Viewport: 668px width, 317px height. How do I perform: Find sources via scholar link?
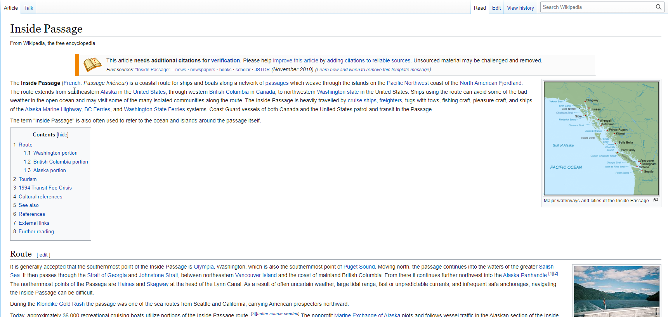pos(243,70)
